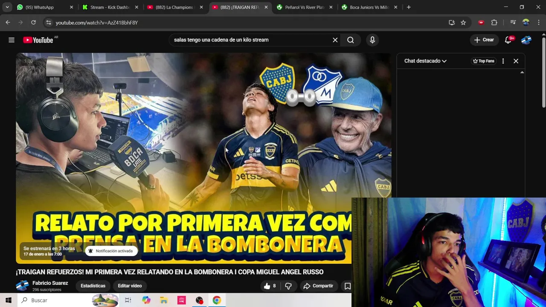Viewport: 546px width, 307px height.
Task: Open the Chrome profile avatar
Action: [526, 23]
